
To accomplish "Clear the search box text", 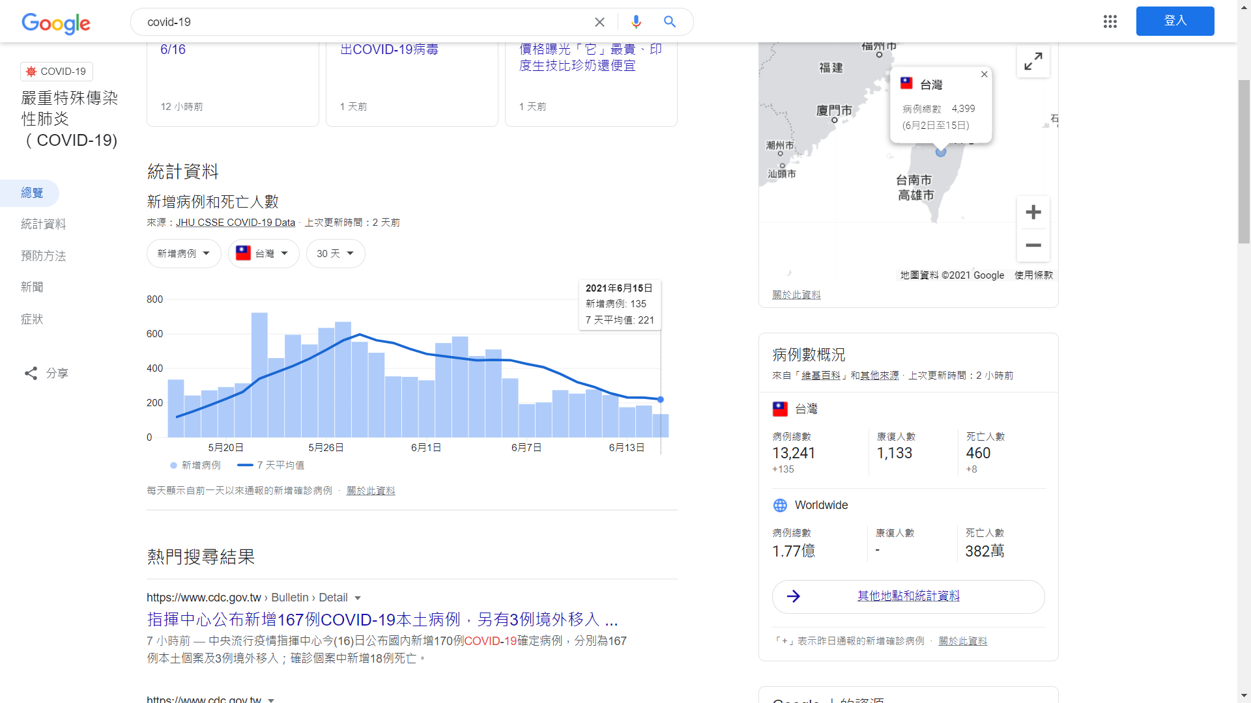I will (599, 22).
